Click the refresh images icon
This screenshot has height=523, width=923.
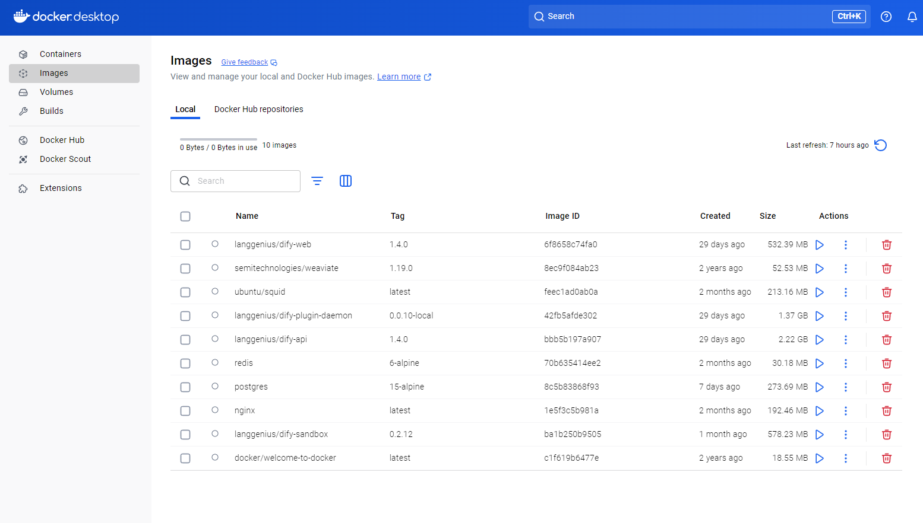(x=880, y=145)
